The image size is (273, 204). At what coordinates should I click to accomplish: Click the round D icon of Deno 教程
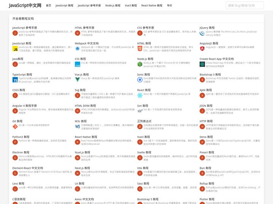202,142
